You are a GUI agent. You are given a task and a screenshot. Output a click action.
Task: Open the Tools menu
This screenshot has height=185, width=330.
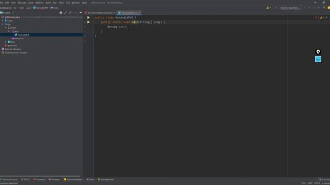61,3
